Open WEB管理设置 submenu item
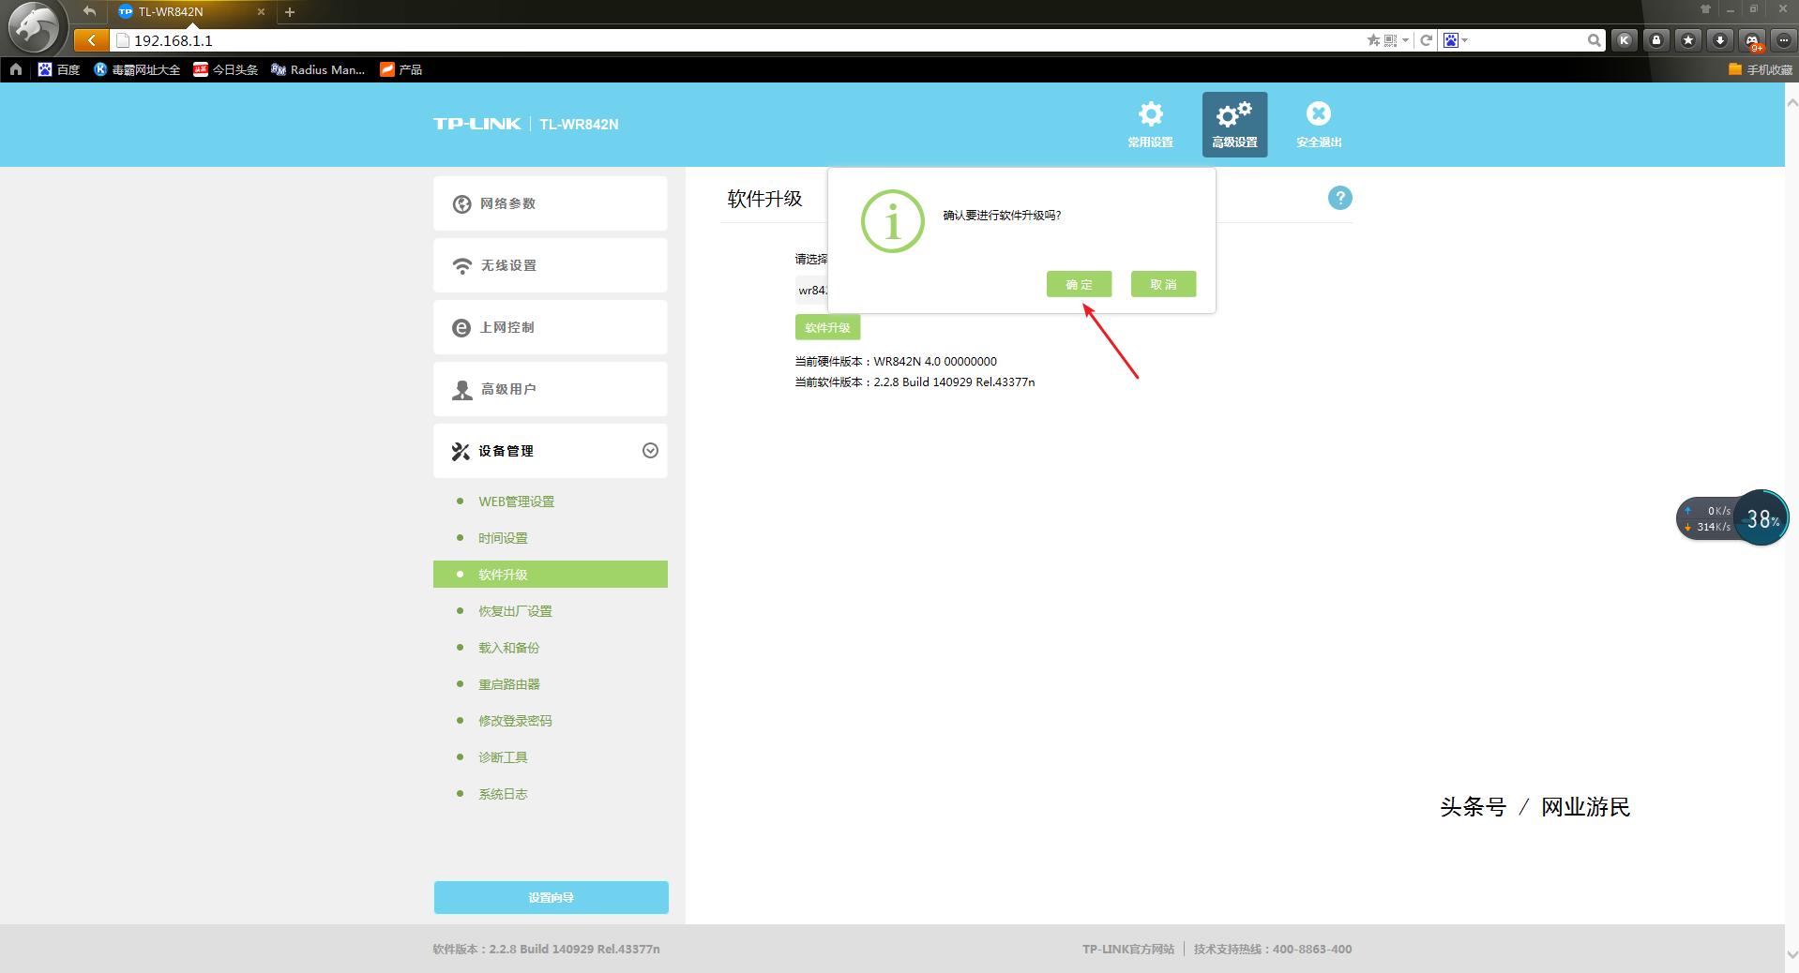Screen dimensions: 1799x973 click(516, 501)
